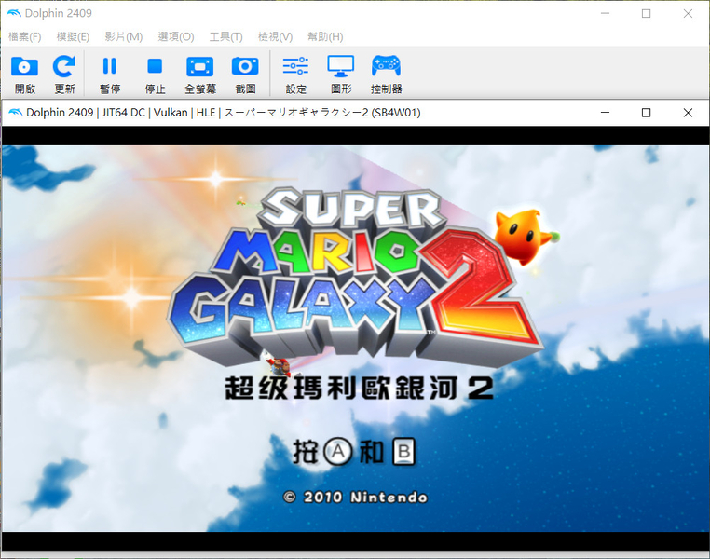
Task: Open the 工具(T) menu
Action: click(x=225, y=36)
